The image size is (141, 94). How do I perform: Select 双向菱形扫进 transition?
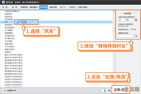[x=9, y=36]
